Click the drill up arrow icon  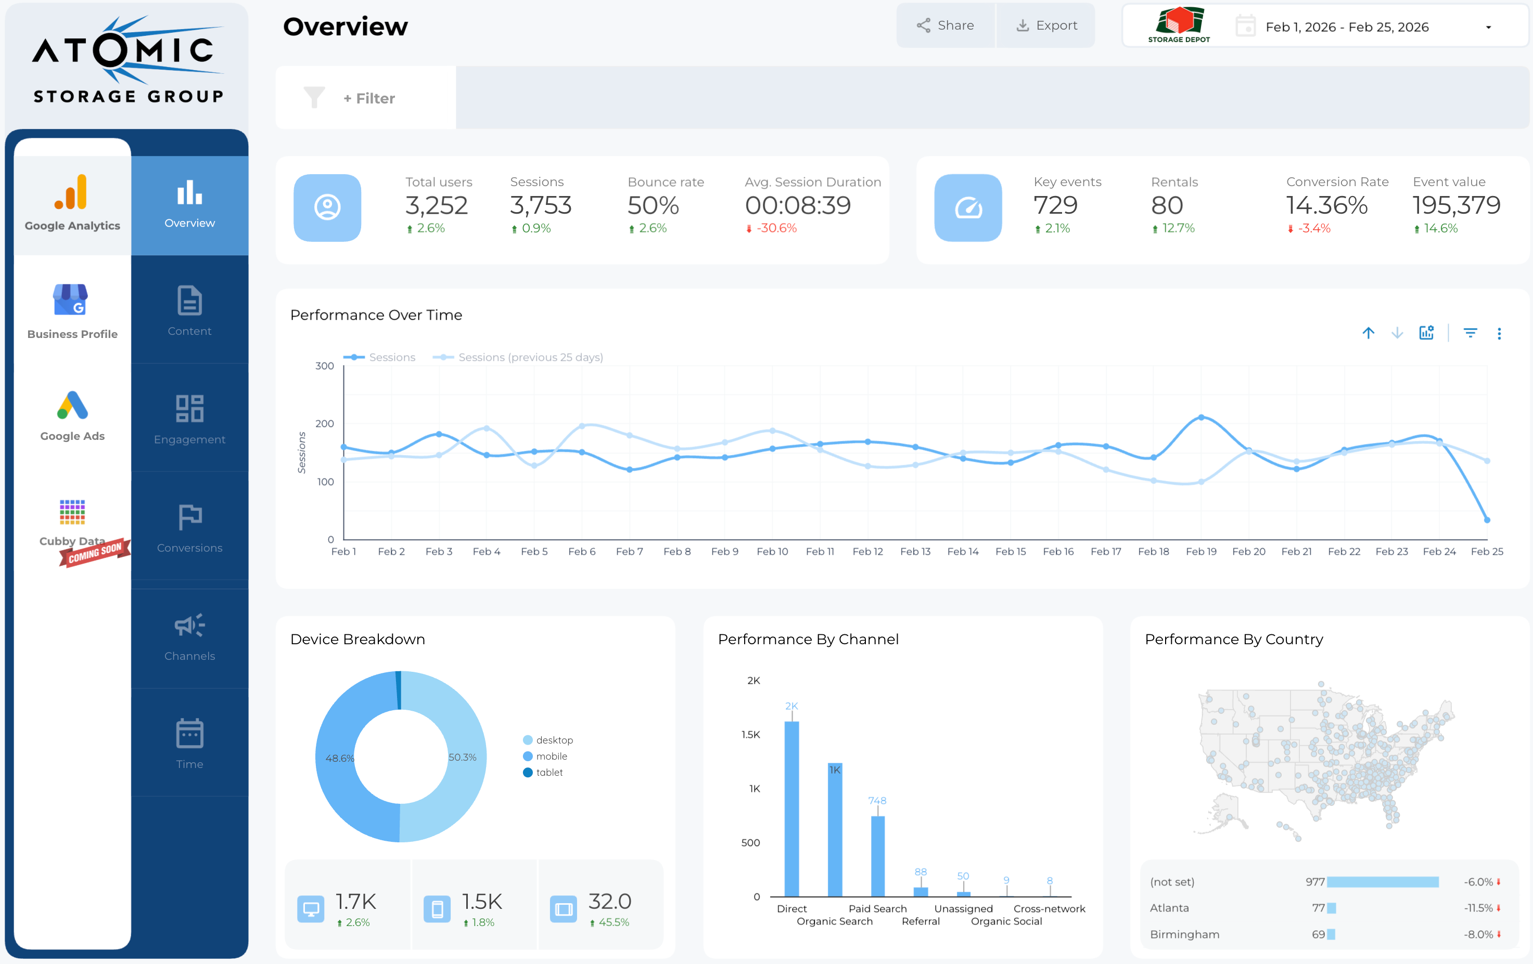1368,333
